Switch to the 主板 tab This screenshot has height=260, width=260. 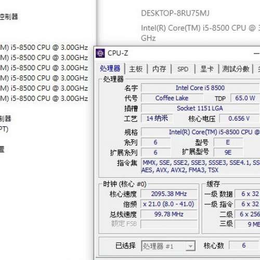pyautogui.click(x=136, y=69)
